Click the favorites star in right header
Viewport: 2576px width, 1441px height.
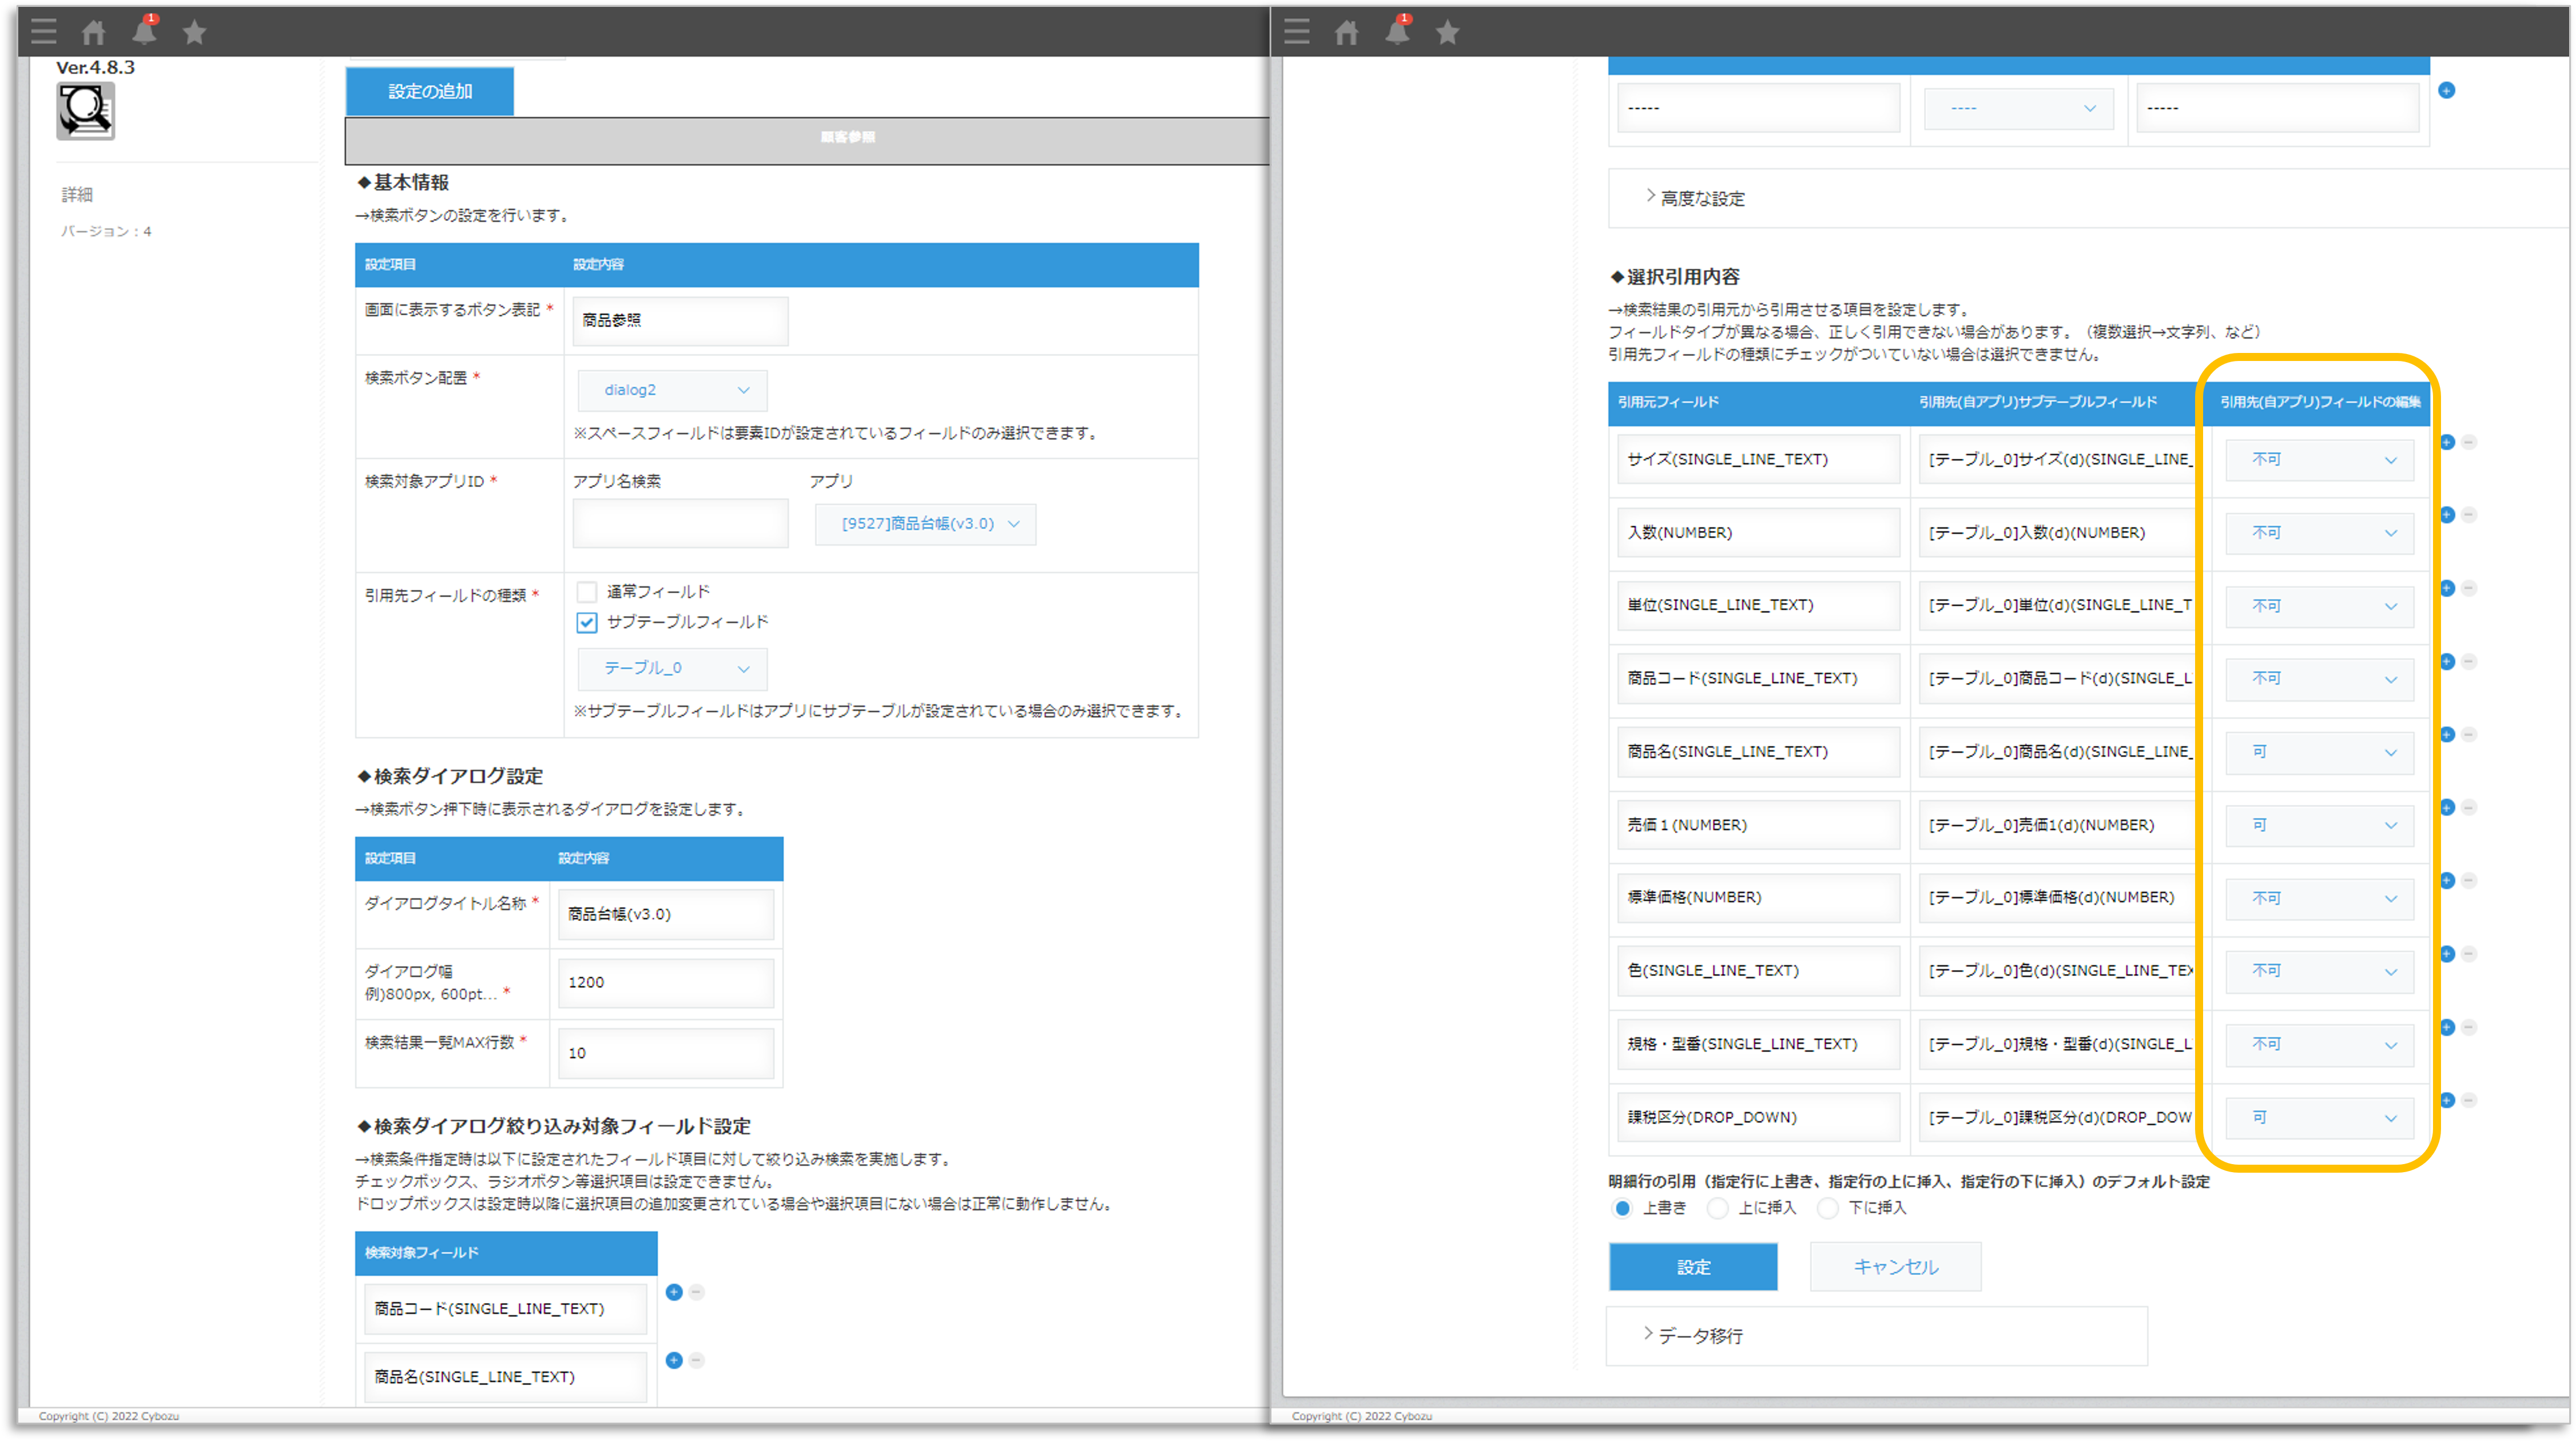[x=1447, y=33]
